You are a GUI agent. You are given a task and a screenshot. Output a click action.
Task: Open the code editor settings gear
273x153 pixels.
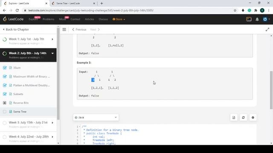(x=253, y=117)
